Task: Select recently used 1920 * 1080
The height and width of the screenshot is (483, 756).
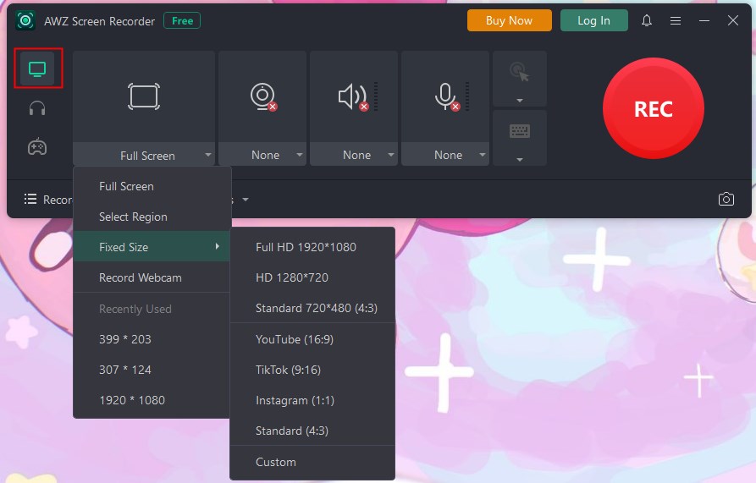Action: tap(152, 400)
